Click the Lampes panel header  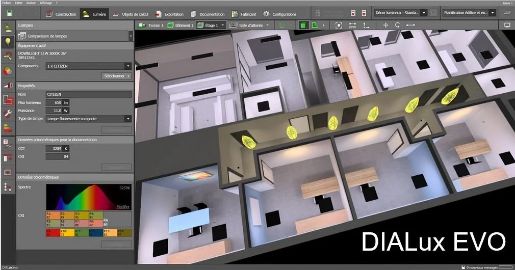click(x=75, y=25)
